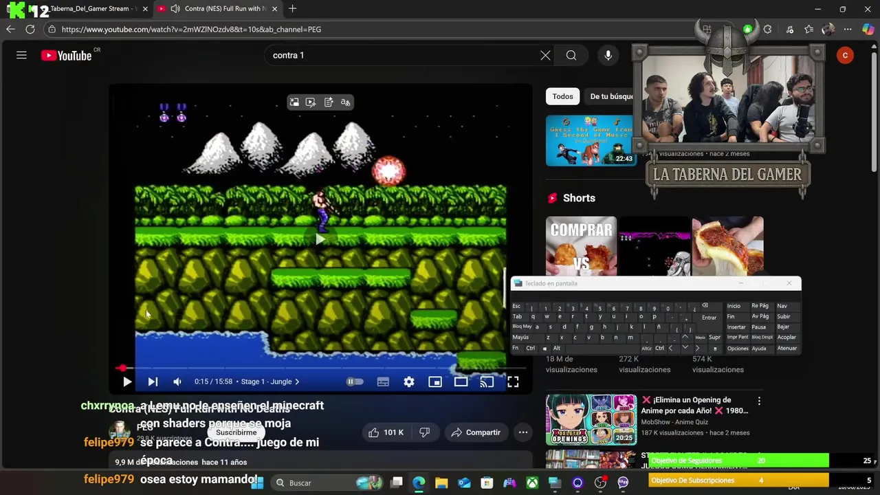Skip to the next video

[153, 382]
